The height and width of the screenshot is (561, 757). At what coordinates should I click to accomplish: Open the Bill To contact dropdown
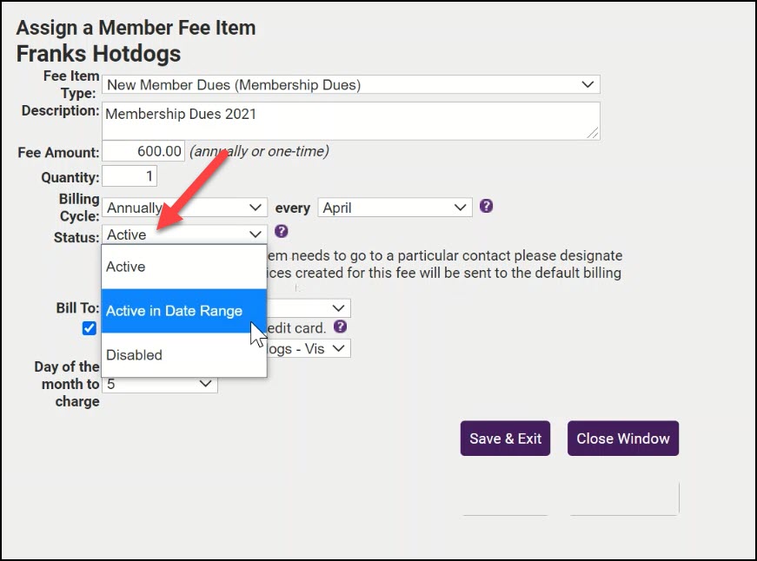point(309,308)
